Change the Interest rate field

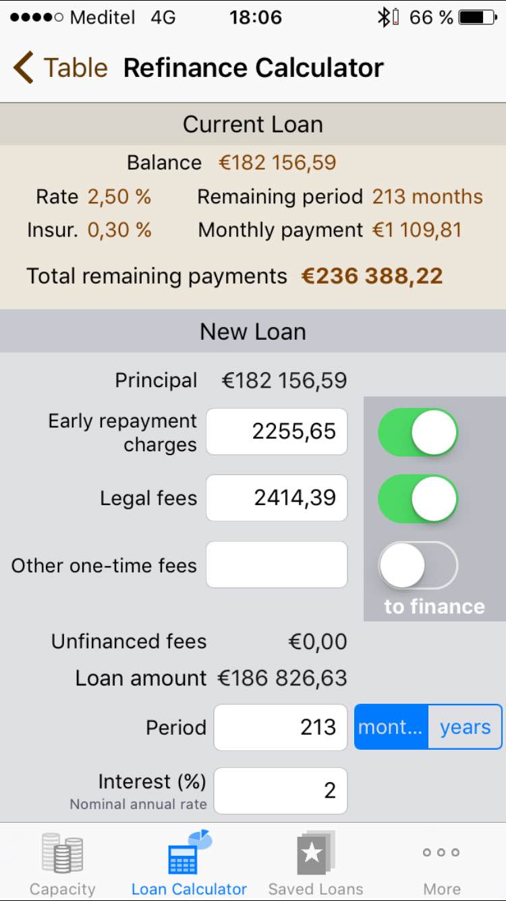click(x=281, y=790)
